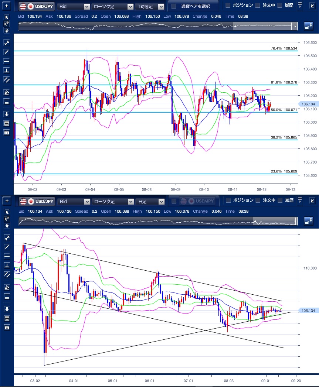Click the 通貨ペアを選択 button in top chart

(x=192, y=6)
